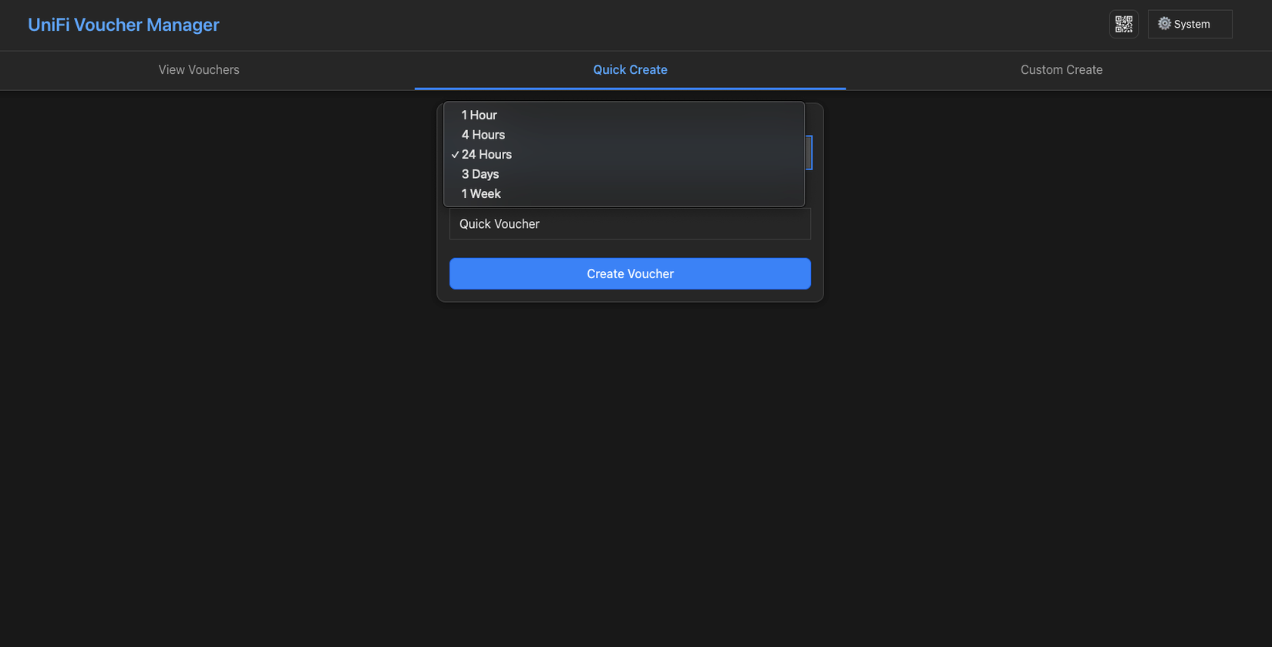Open the System theme selector
The height and width of the screenshot is (647, 1272).
click(x=1190, y=24)
